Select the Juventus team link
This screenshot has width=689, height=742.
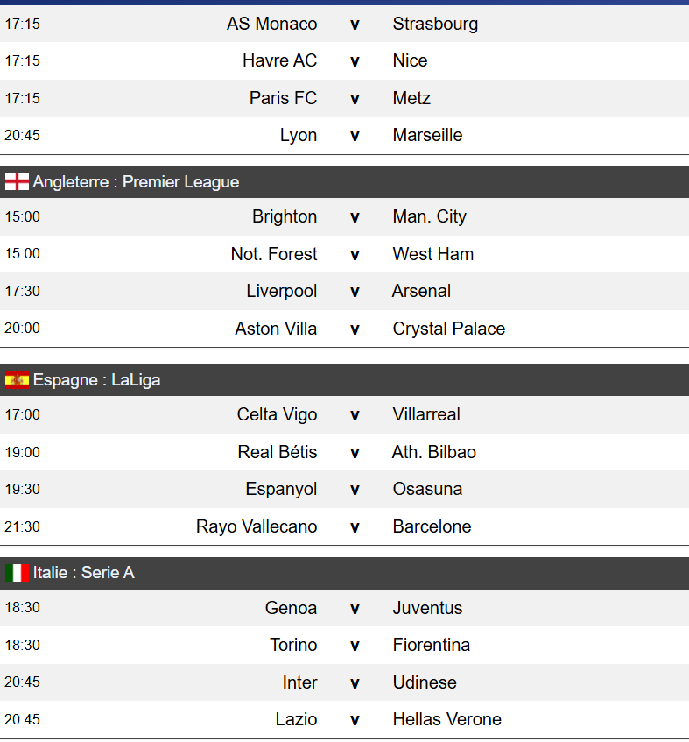(x=427, y=608)
